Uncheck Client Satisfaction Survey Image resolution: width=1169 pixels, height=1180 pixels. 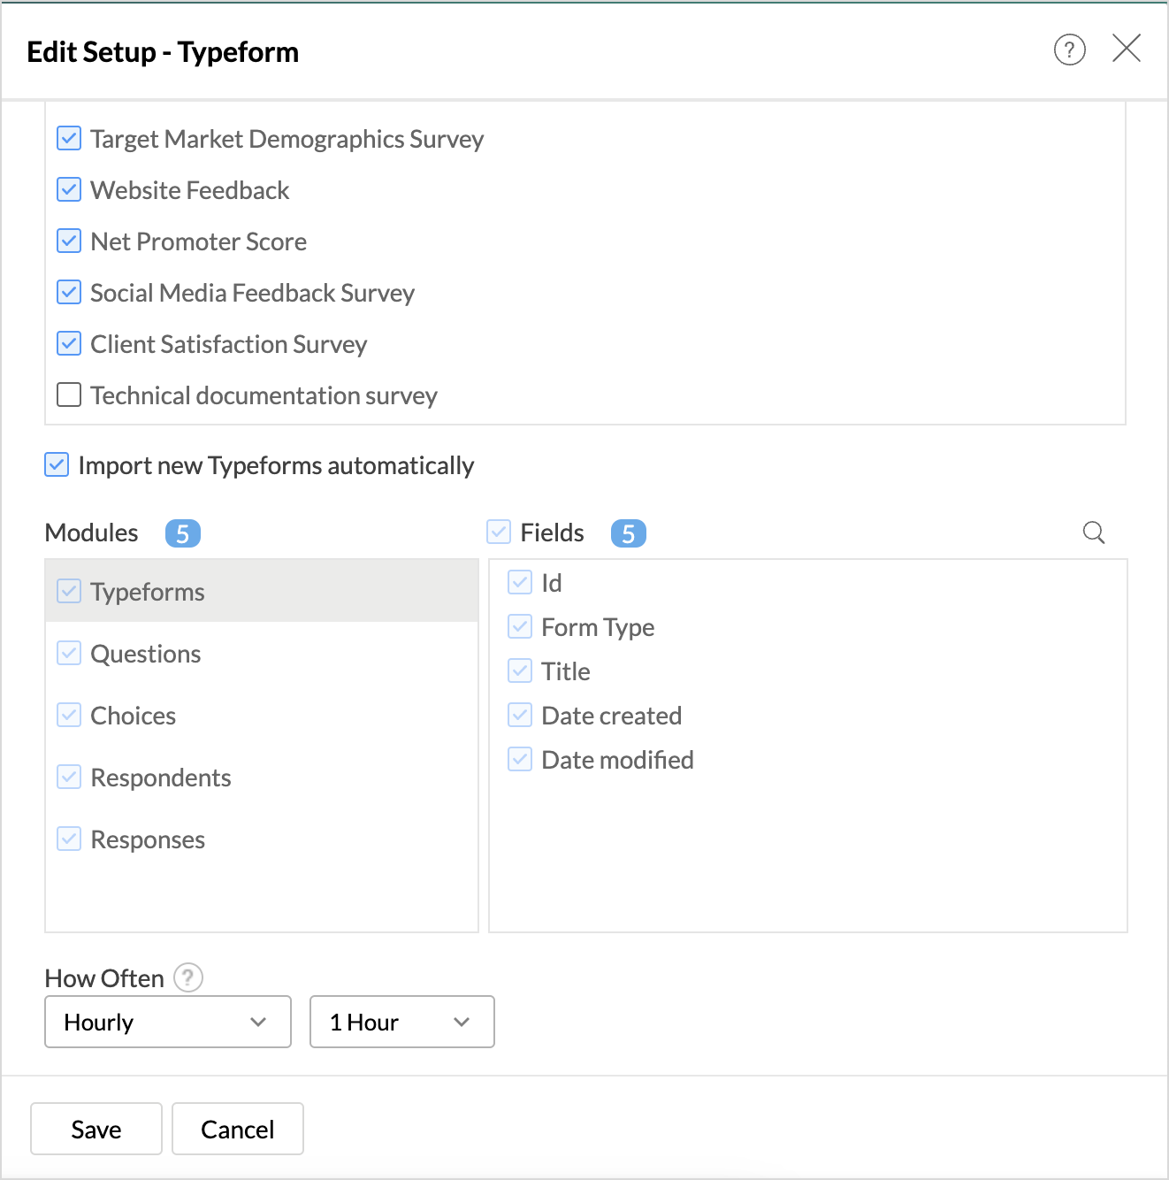(x=69, y=344)
